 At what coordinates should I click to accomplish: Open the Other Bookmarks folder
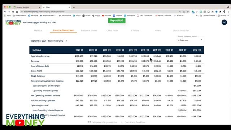click(208, 16)
